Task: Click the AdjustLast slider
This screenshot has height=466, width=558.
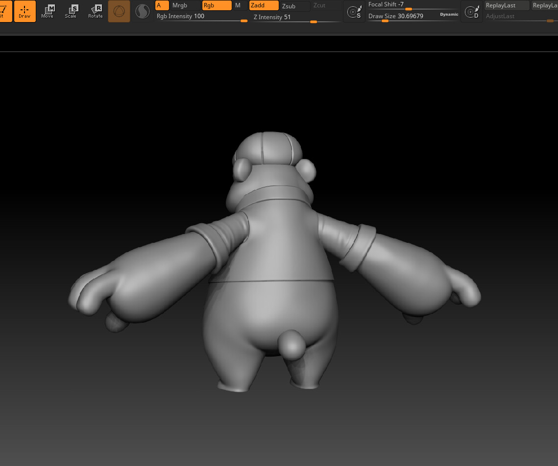Action: (x=521, y=17)
